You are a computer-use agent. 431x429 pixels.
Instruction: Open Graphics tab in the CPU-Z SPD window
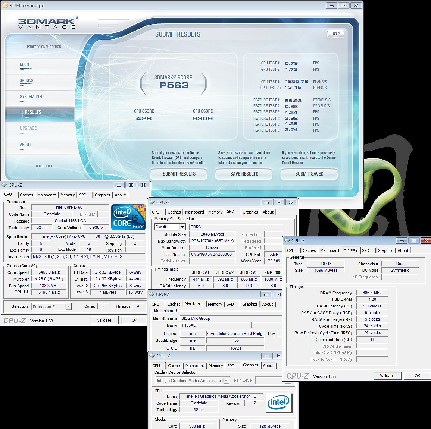coord(250,212)
